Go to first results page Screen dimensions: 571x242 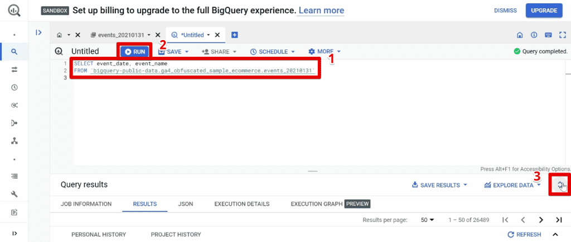click(x=505, y=220)
